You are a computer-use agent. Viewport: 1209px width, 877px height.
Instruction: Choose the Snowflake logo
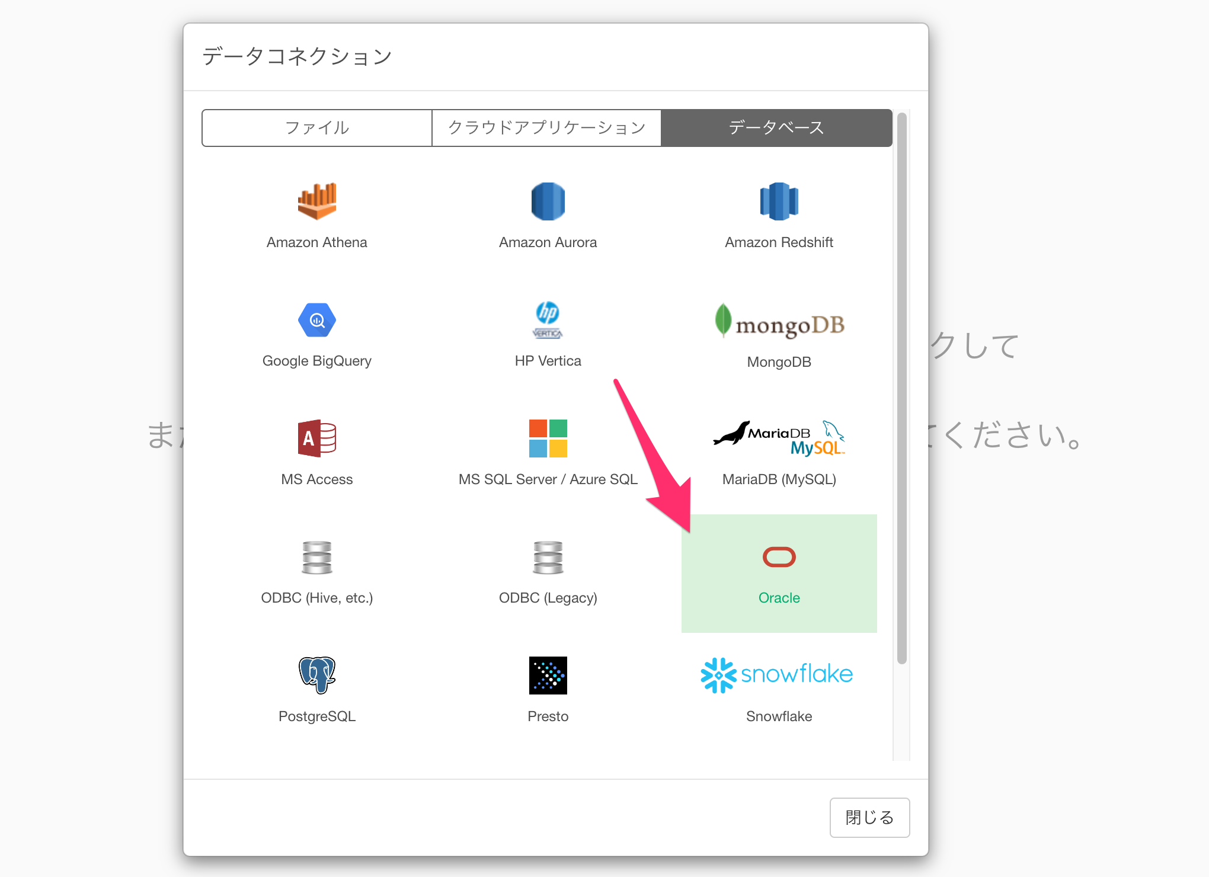tap(777, 675)
